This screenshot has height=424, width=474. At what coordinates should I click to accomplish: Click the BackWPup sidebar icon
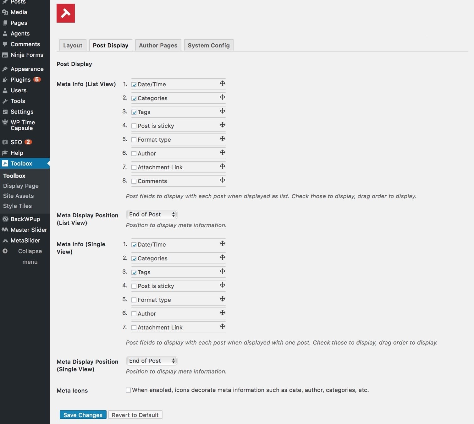[5, 219]
